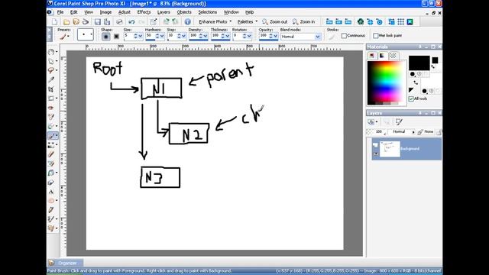
Task: Switch to the Swatches tab in Materials
Action: tap(393, 56)
